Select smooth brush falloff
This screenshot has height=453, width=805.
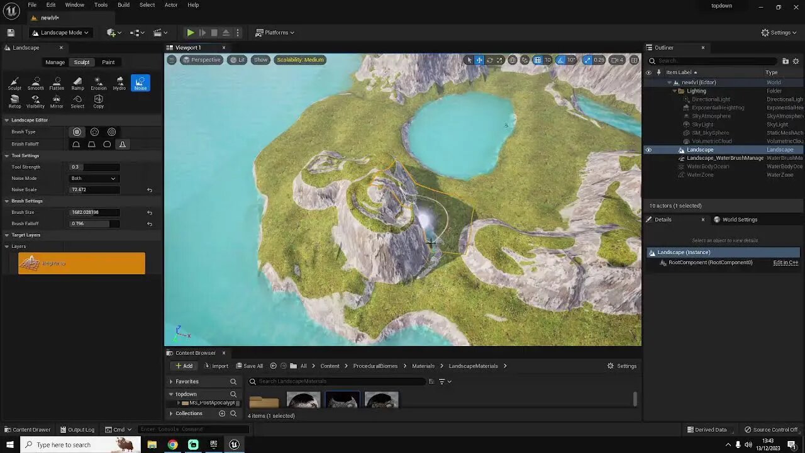point(76,144)
